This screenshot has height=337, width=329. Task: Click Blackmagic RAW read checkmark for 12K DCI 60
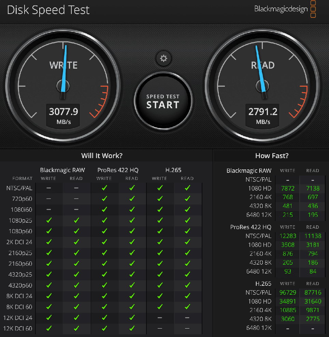coord(76,328)
